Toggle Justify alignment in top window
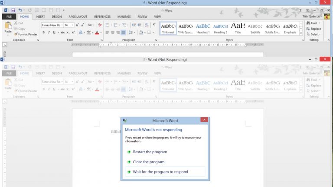333x187 pixels. (123, 32)
